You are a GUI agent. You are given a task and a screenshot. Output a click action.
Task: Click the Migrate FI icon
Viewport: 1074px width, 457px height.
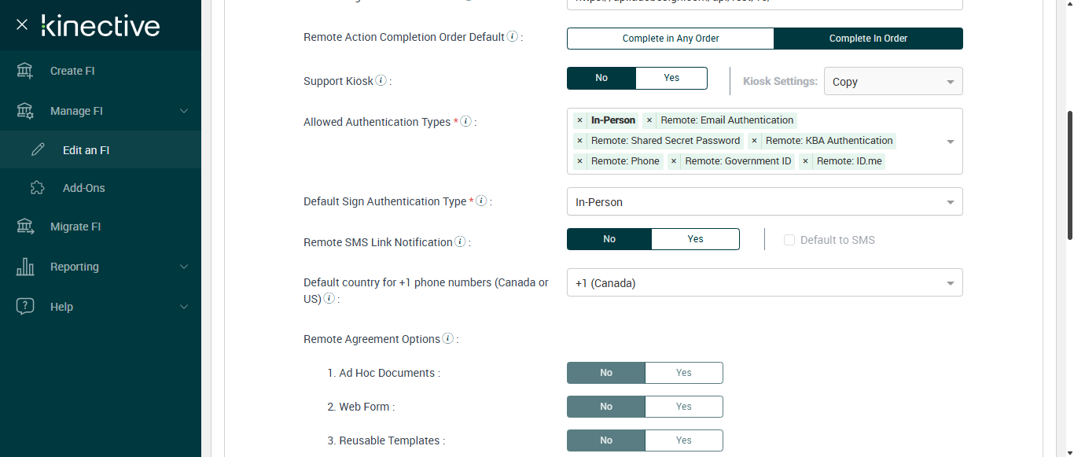coord(25,227)
